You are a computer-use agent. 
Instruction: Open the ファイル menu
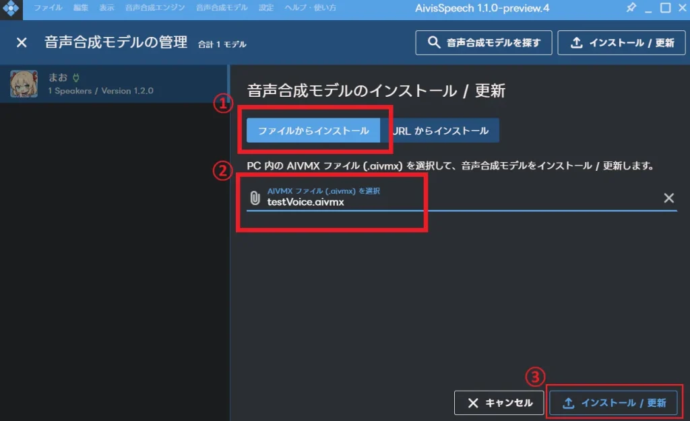pyautogui.click(x=48, y=8)
